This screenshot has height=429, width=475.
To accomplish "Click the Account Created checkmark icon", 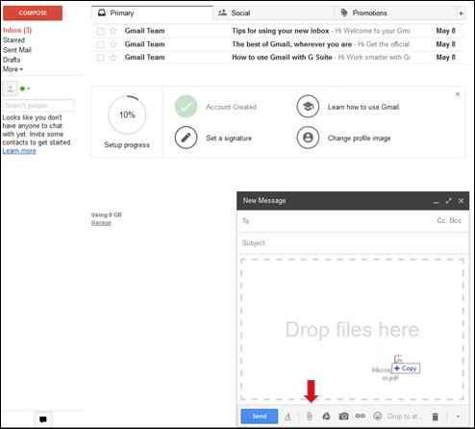I will [186, 107].
